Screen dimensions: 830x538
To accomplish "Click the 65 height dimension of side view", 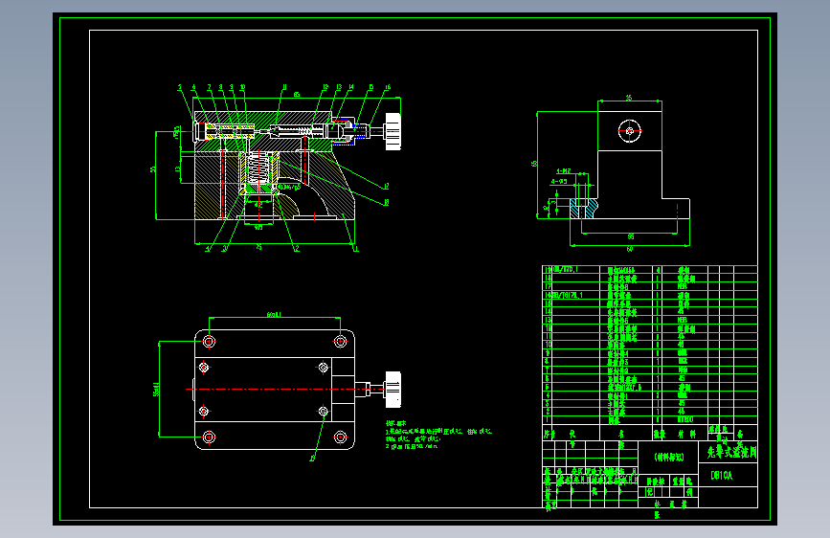I will pos(533,164).
